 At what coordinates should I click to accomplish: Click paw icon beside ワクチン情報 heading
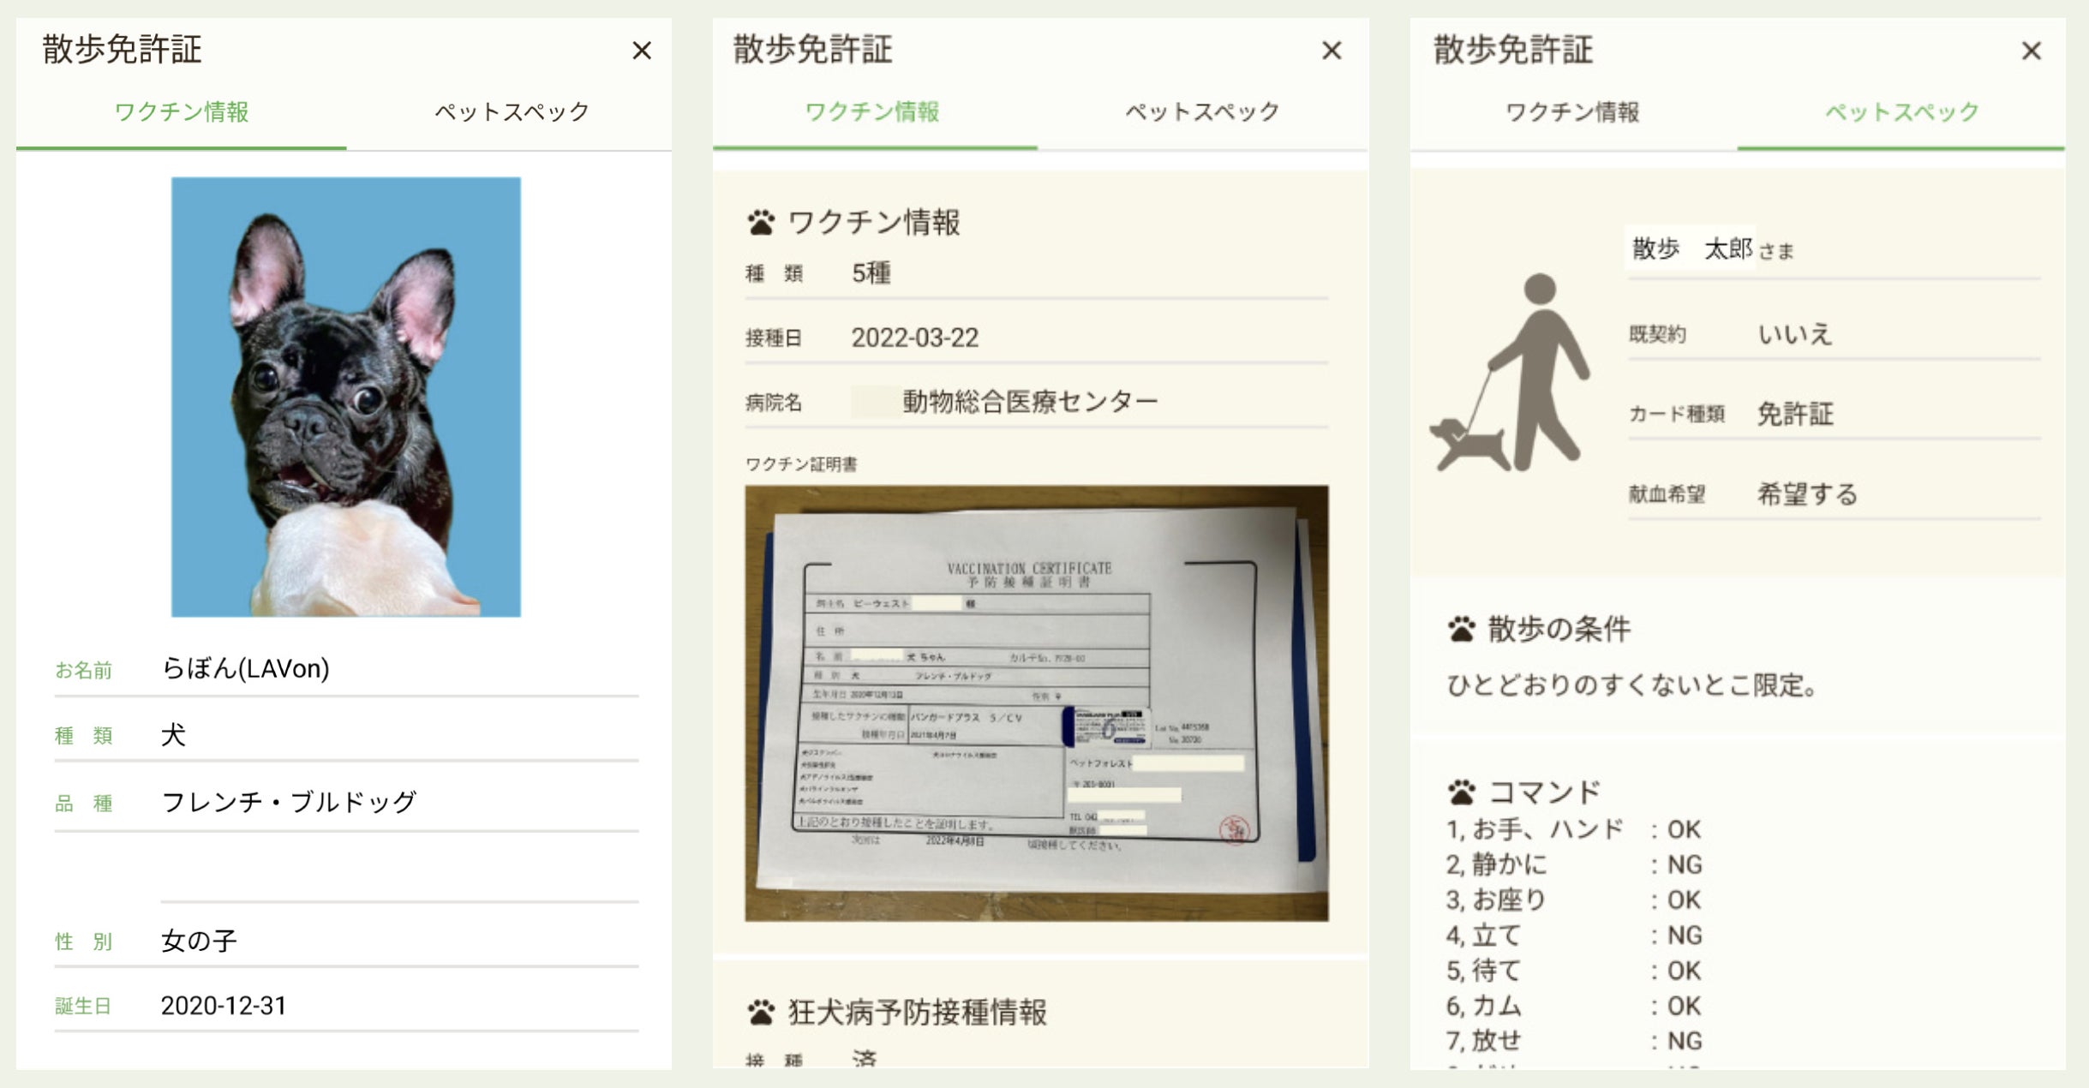[x=760, y=224]
